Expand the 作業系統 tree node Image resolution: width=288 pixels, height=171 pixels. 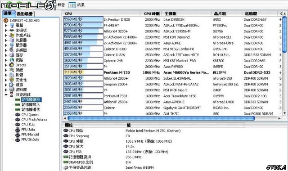[x=6, y=35]
